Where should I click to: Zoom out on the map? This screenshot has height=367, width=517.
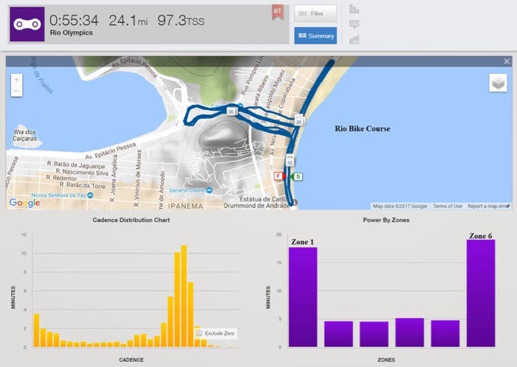click(16, 91)
